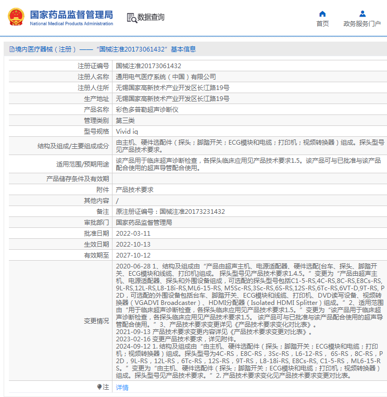
Task: Click the 政务服务门户 user icon
Action: (363, 14)
